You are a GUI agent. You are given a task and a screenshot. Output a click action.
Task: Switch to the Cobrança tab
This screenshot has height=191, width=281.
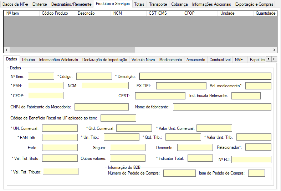tap(179, 4)
